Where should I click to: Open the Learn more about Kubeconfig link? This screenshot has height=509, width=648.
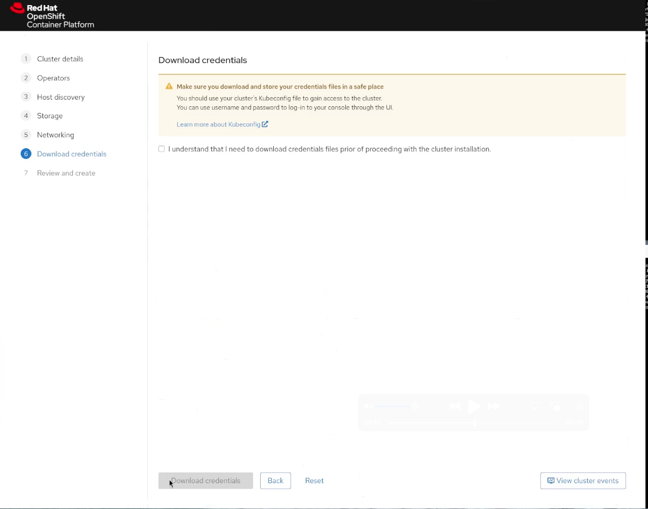point(222,124)
